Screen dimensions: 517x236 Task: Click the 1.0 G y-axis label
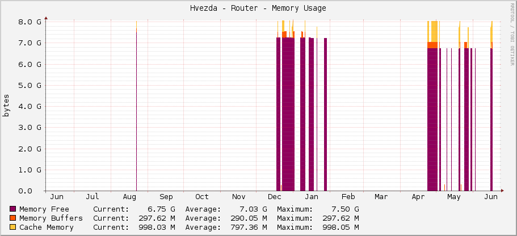(30, 170)
